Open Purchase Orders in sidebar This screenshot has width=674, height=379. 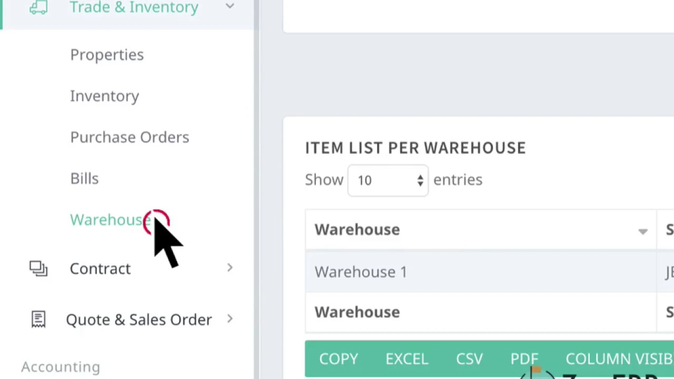click(130, 137)
